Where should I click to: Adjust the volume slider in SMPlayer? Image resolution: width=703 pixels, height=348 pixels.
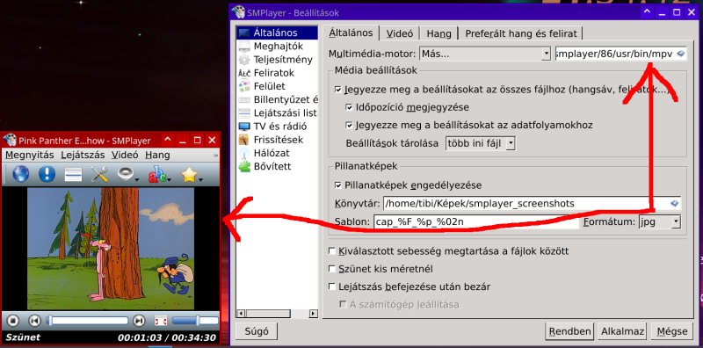click(194, 321)
